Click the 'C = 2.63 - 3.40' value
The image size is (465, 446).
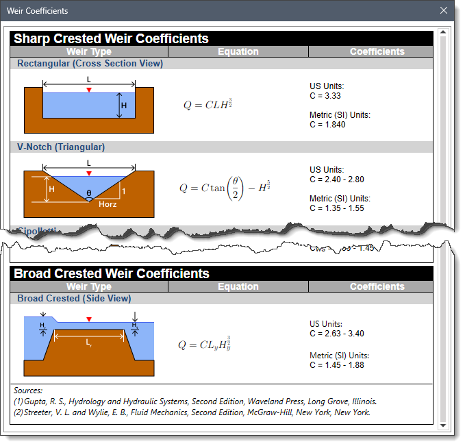point(336,334)
